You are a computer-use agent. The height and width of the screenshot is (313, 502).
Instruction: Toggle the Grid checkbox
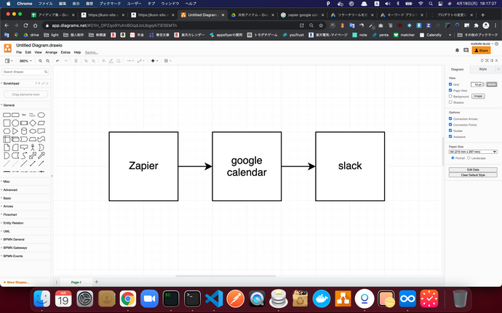pyautogui.click(x=450, y=84)
